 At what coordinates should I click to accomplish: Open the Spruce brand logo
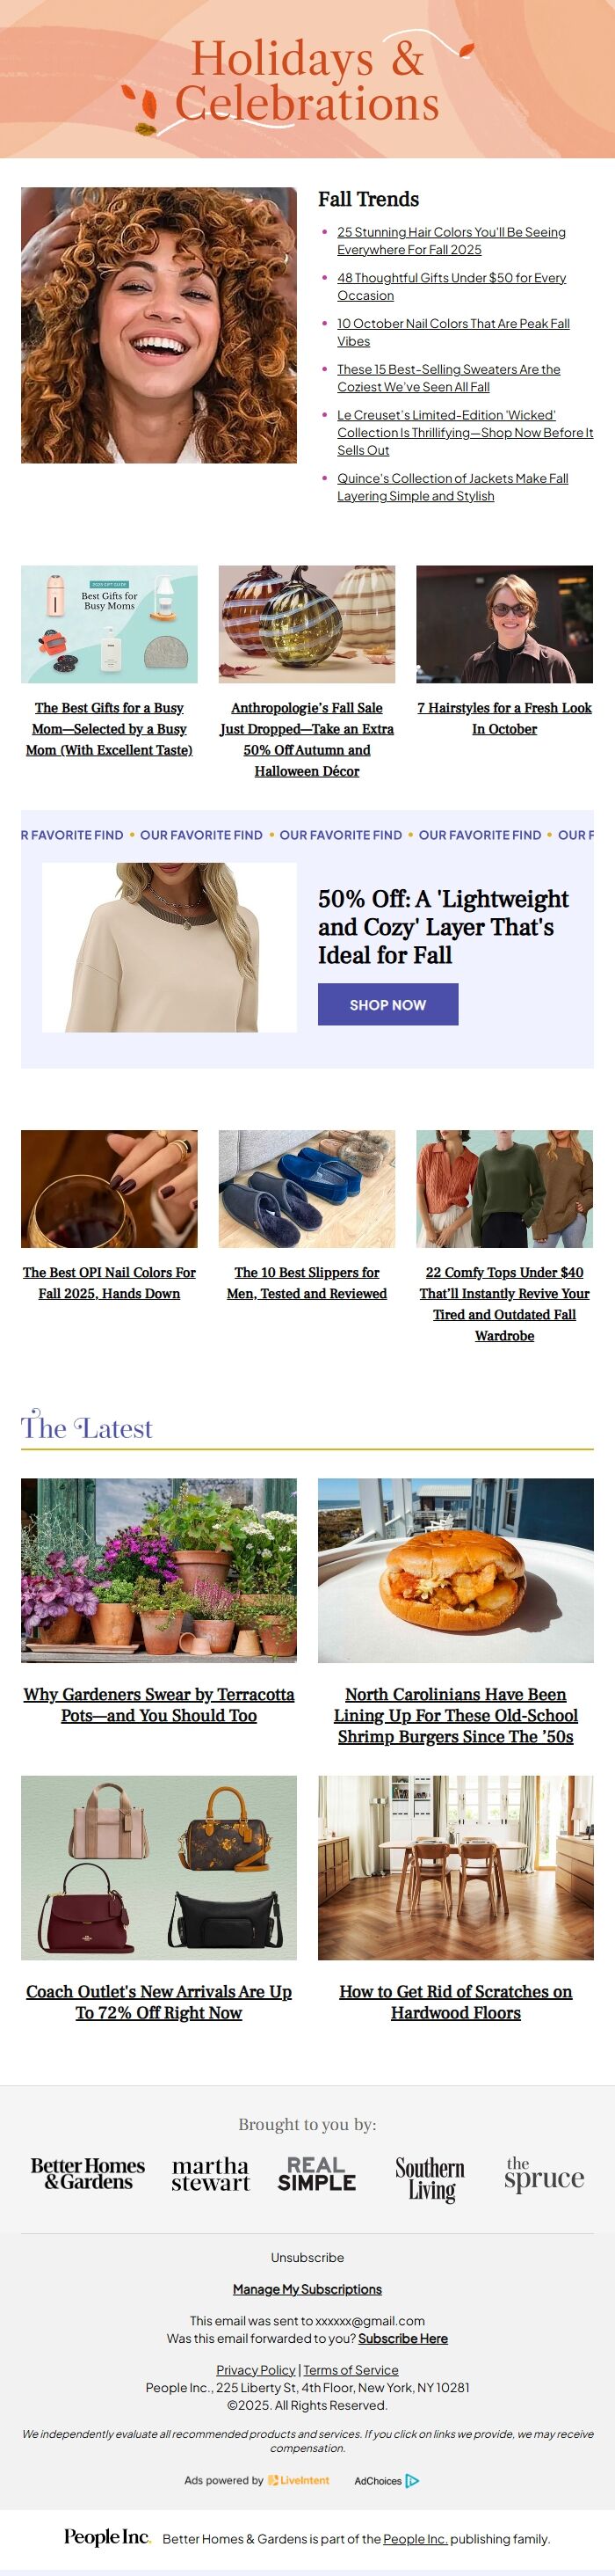[x=544, y=2175]
